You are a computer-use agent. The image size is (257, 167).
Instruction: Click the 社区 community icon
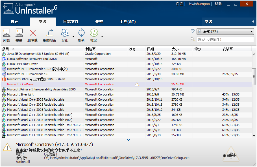pos(94,33)
